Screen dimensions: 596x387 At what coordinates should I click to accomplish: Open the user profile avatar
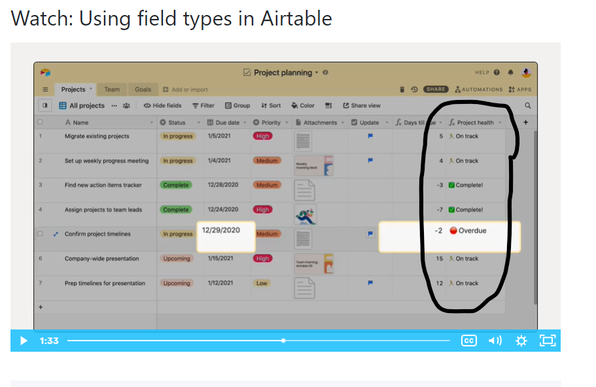[526, 72]
